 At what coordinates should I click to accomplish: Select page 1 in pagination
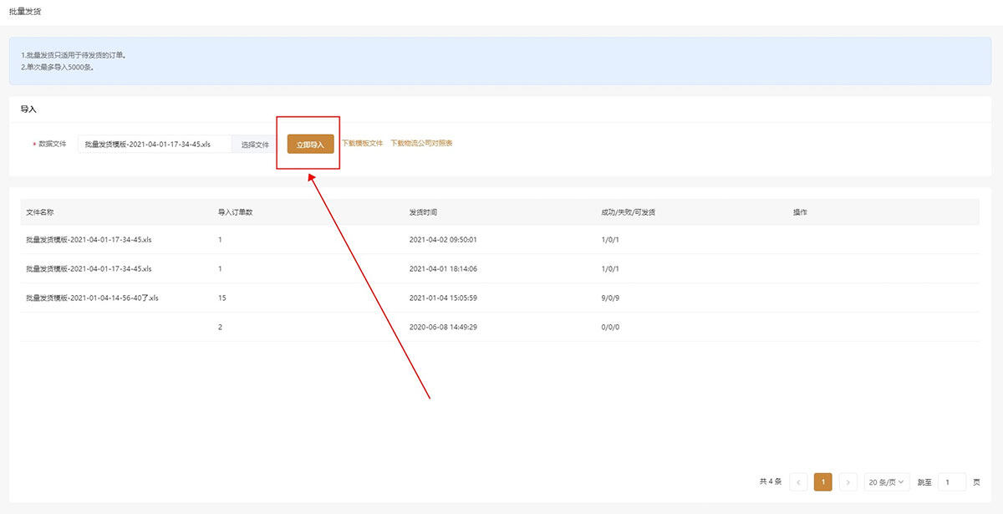tap(822, 482)
